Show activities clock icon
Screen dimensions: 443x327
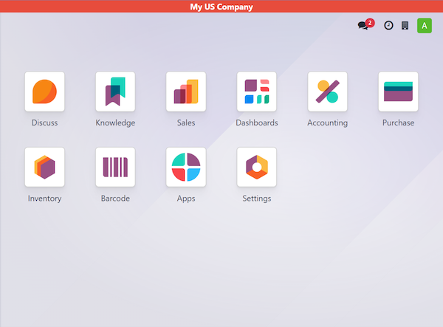coord(388,25)
